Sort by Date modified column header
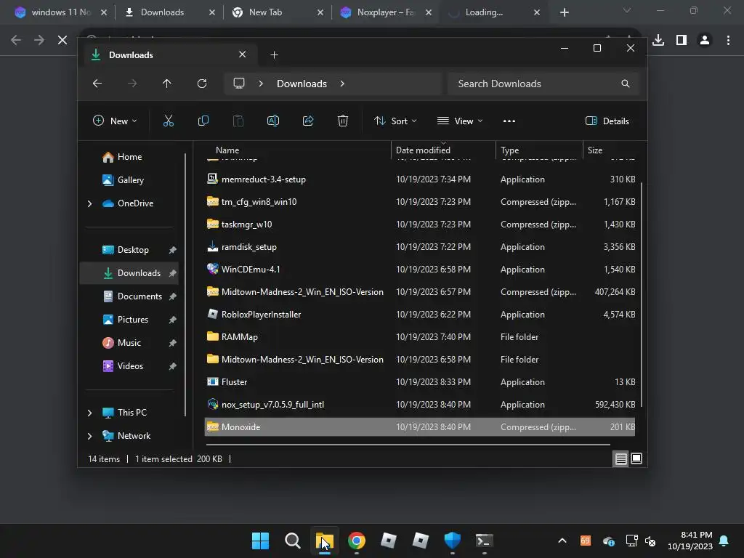744x558 pixels. pos(443,150)
